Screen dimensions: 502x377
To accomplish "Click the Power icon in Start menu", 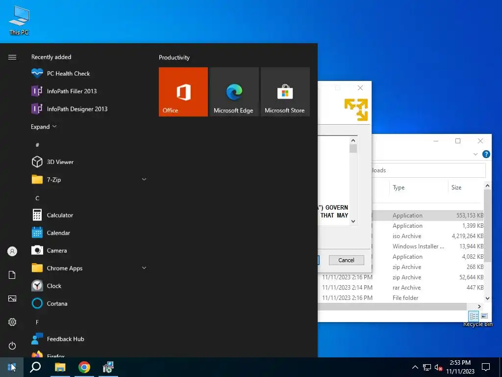I will pyautogui.click(x=12, y=346).
